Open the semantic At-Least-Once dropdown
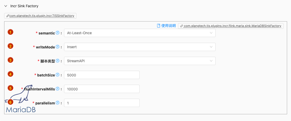The width and height of the screenshot is (291, 121). (140, 33)
